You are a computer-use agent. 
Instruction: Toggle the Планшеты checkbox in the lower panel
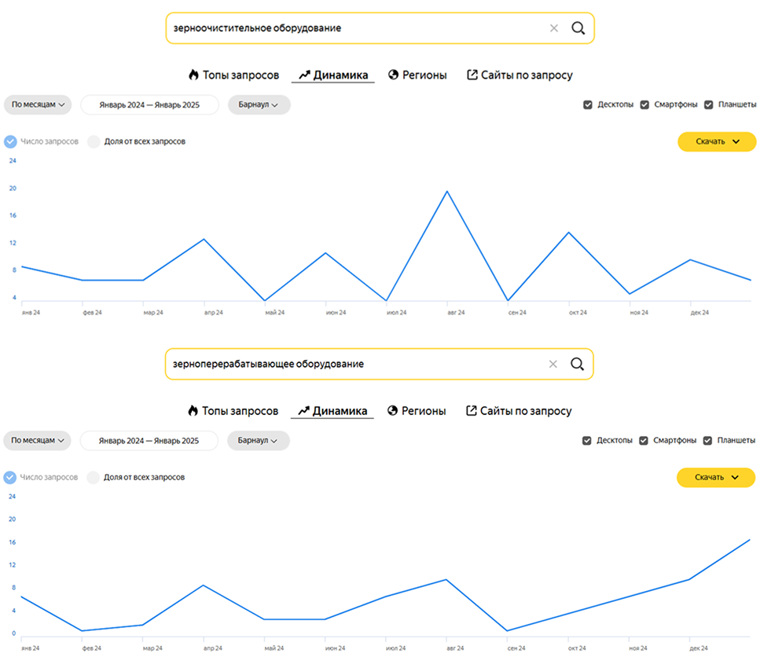click(707, 441)
